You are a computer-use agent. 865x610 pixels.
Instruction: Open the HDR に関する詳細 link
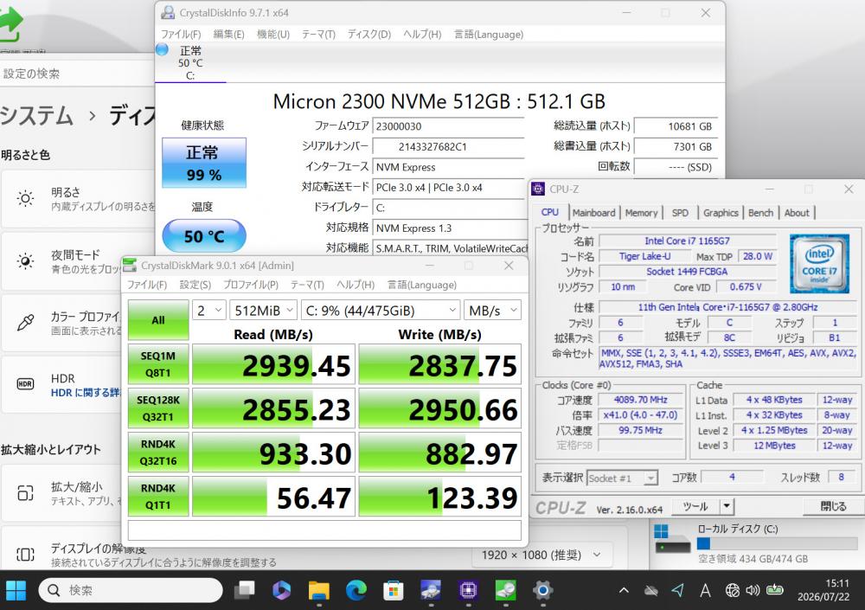click(86, 393)
